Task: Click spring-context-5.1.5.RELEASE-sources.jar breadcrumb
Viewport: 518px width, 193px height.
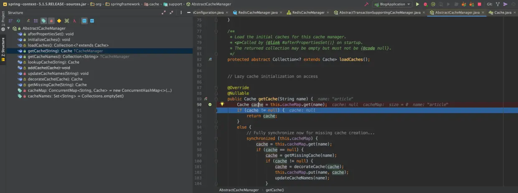Action: pos(44,4)
